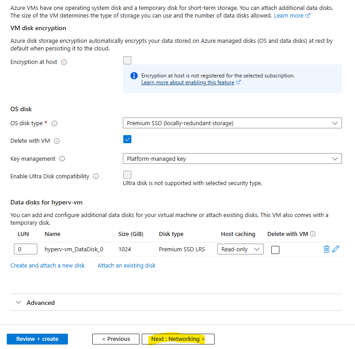Open Key management dropdown
Screen dimensions: 355x349
click(232, 159)
